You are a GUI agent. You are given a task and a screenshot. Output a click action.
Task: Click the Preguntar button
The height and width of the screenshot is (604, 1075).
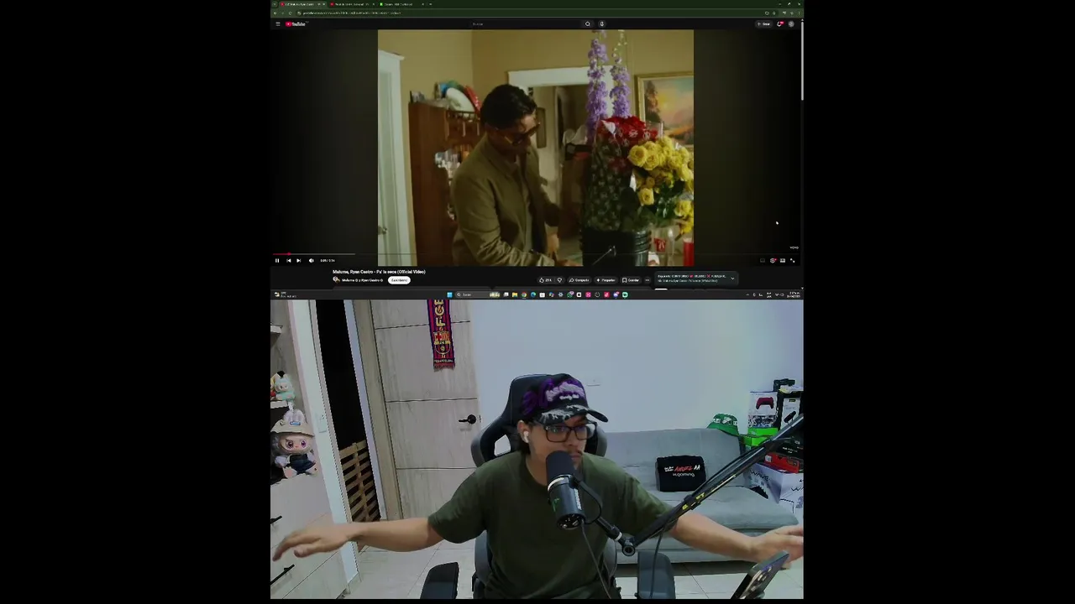pos(606,280)
